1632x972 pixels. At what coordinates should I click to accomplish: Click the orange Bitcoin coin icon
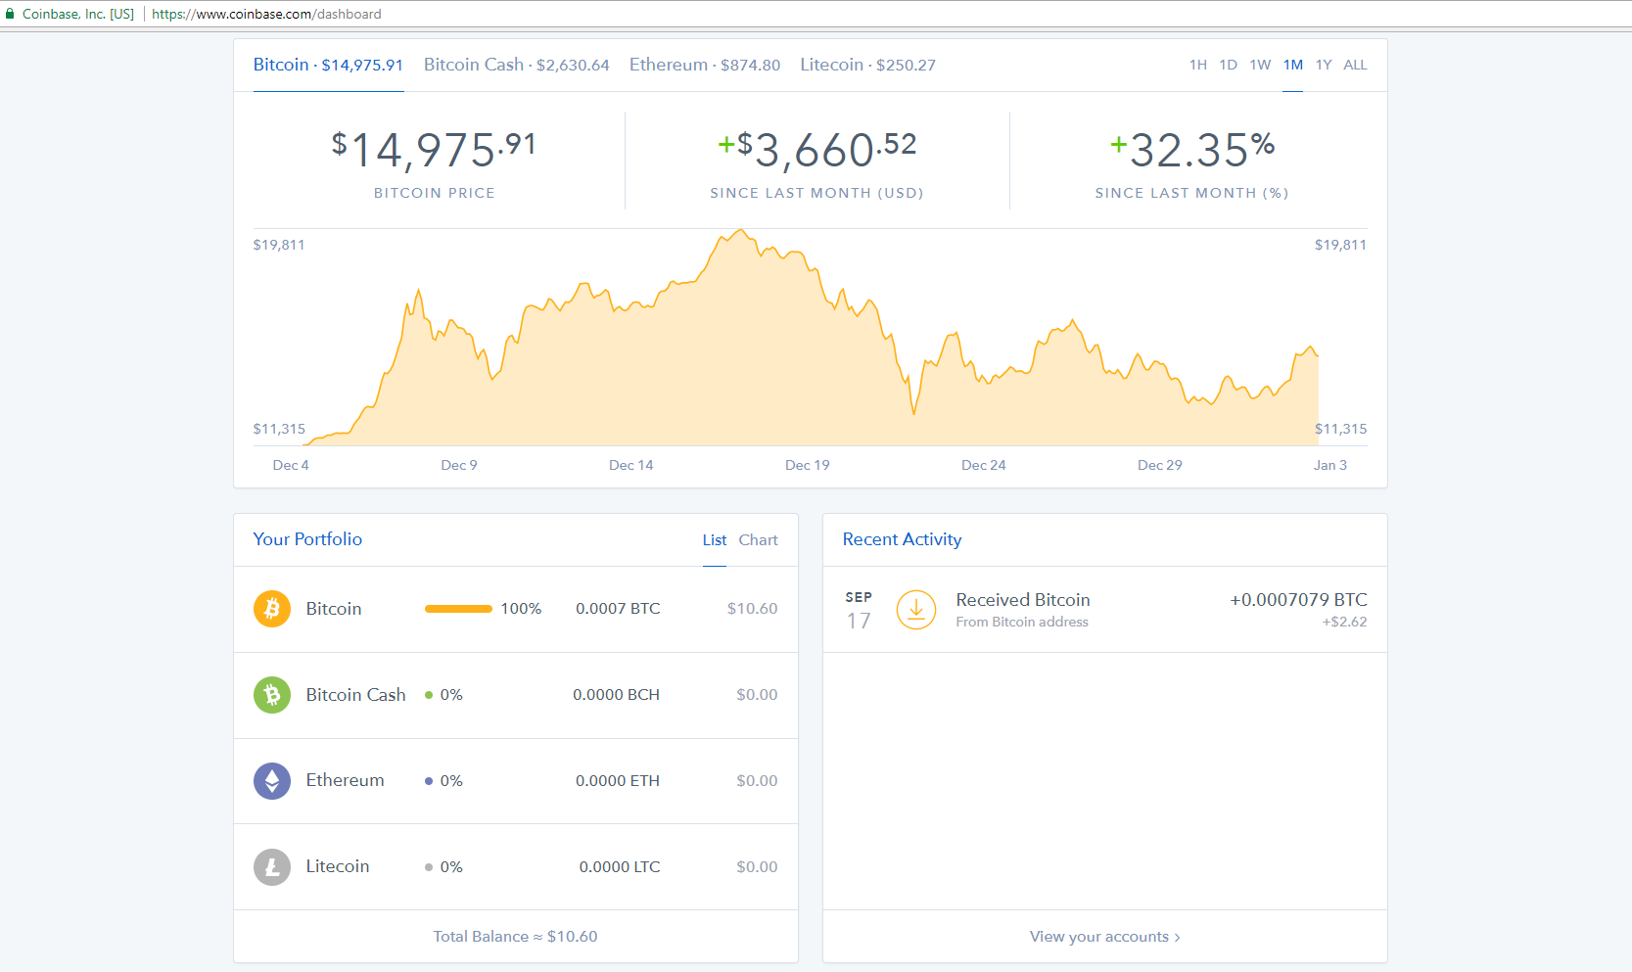click(x=272, y=609)
